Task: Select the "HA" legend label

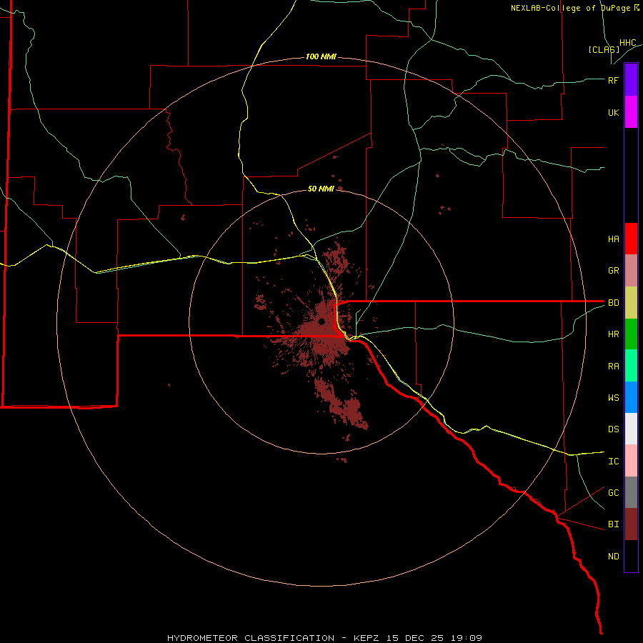Action: 613,239
